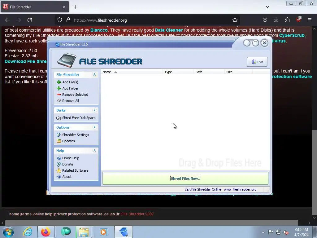317x238 pixels.
Task: Open the terms footer link
Action: tap(26, 214)
